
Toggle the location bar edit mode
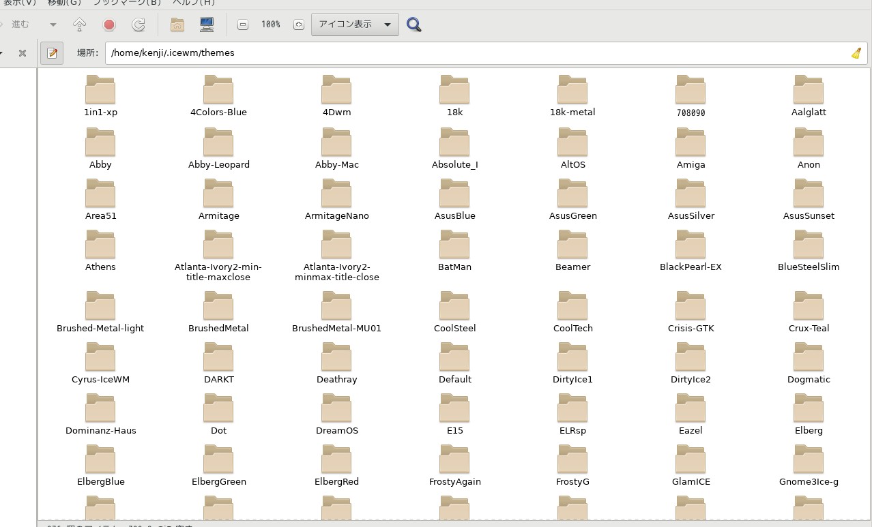(52, 52)
